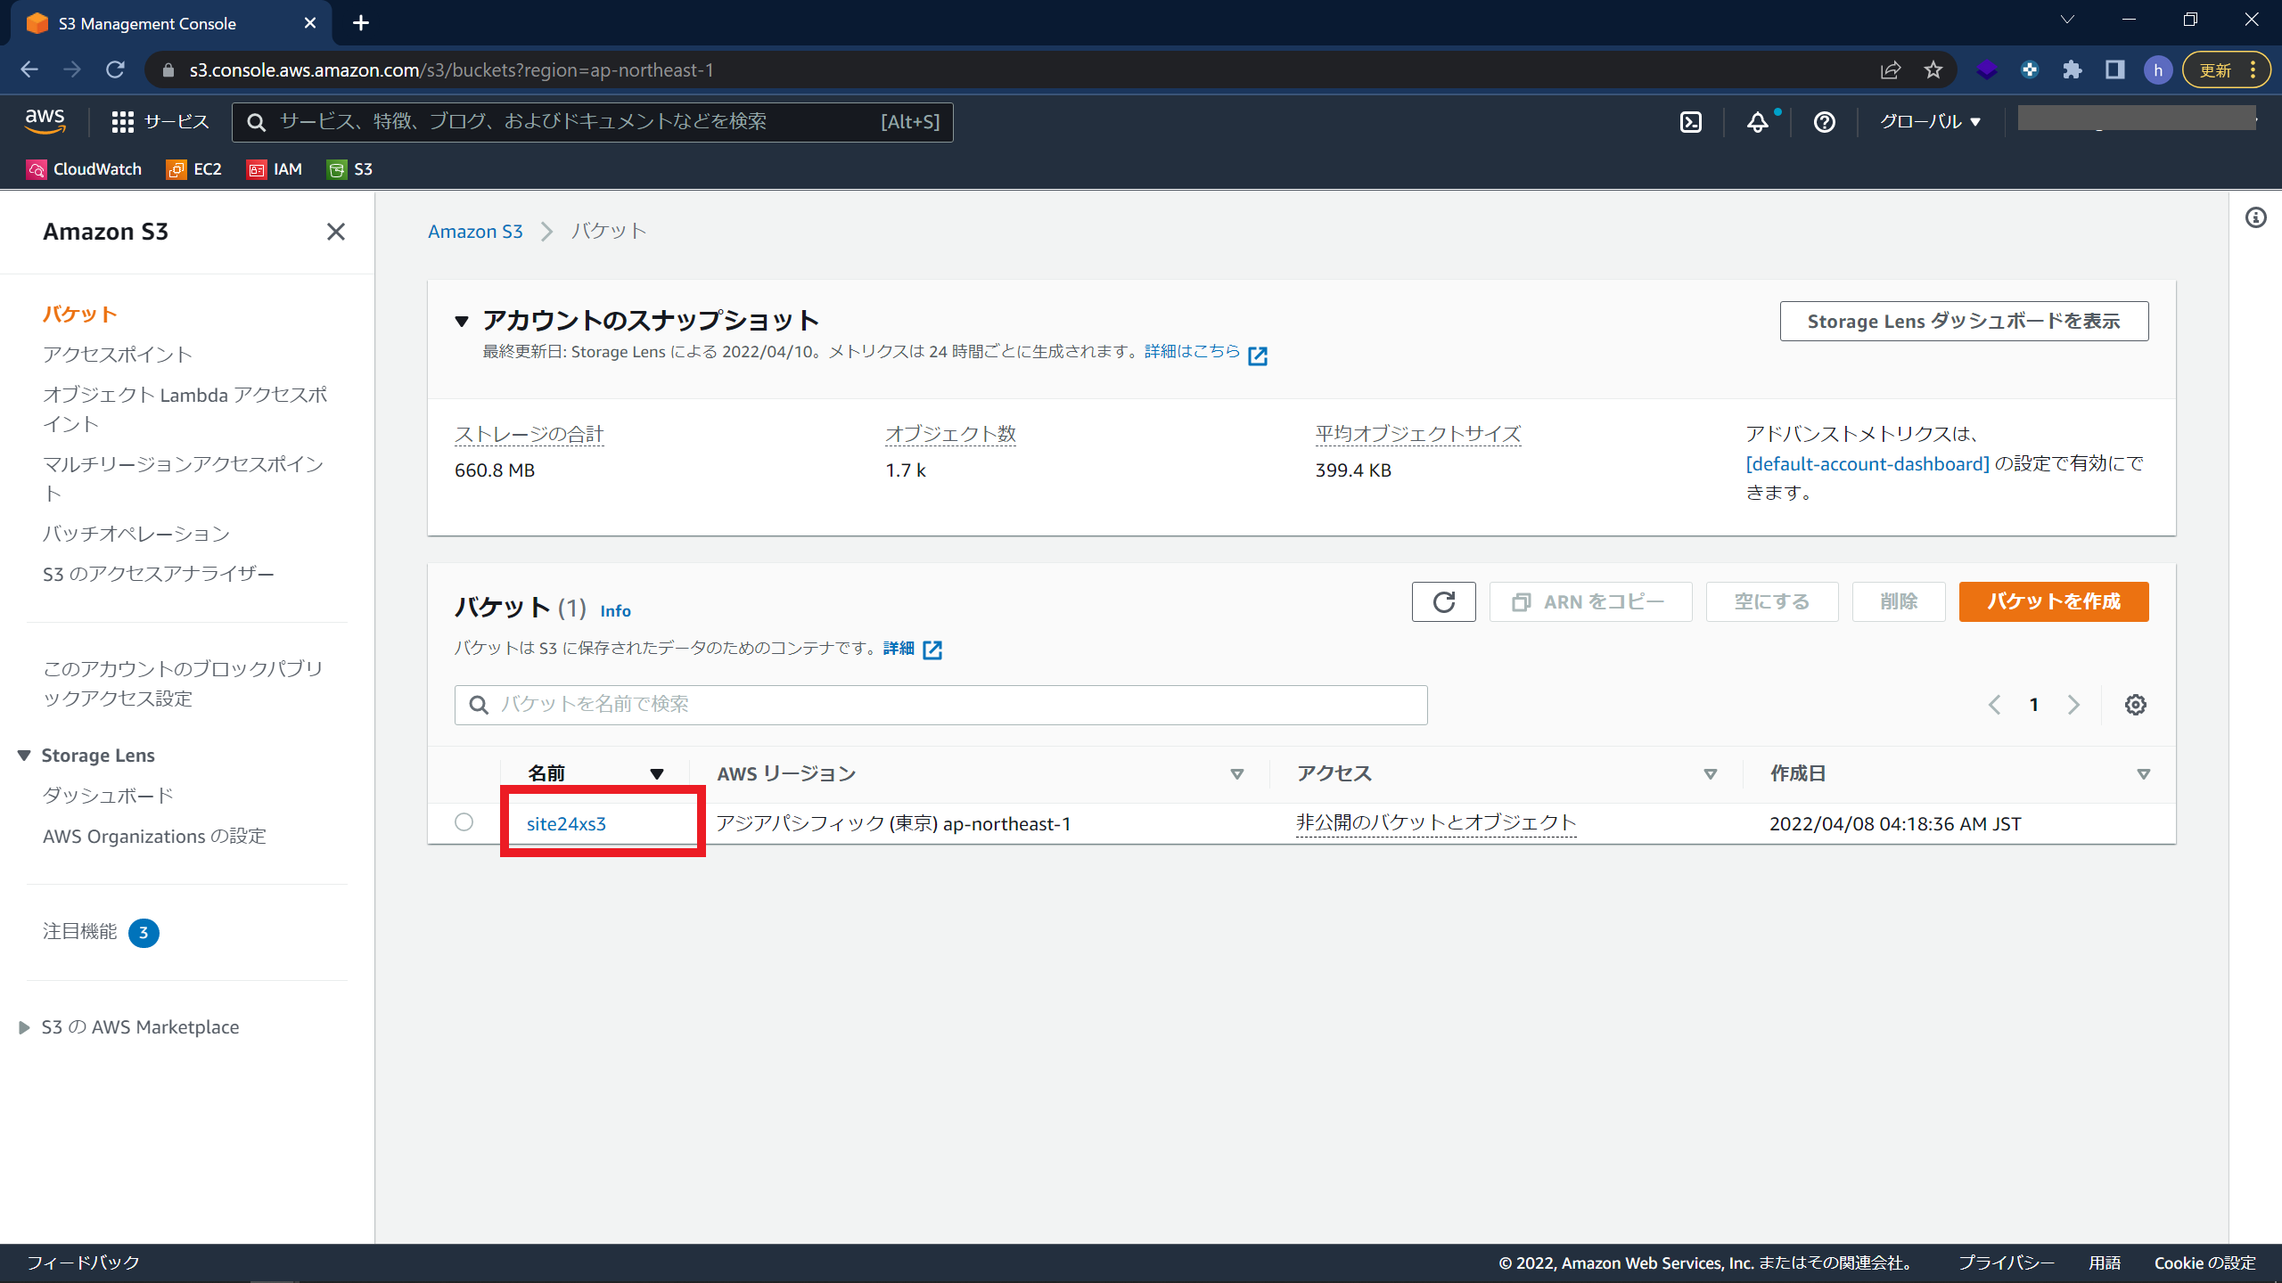Open フィードバック in the footer
Image resolution: width=2282 pixels, height=1283 pixels.
coord(83,1263)
